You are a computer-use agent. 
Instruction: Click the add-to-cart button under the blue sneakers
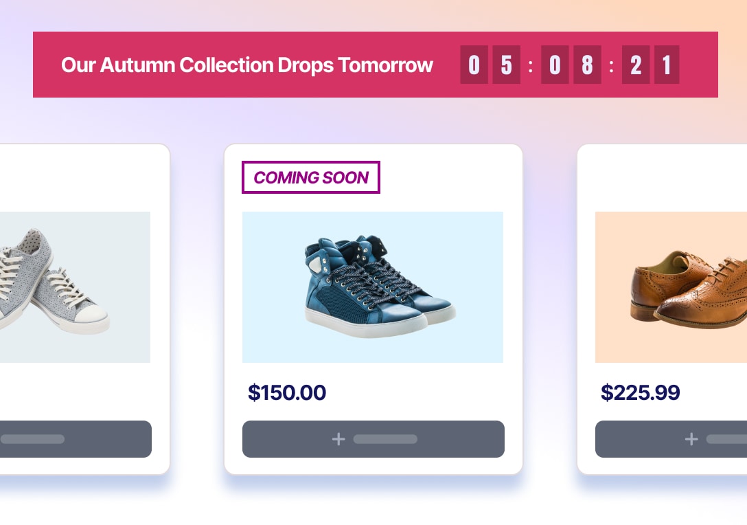point(373,439)
